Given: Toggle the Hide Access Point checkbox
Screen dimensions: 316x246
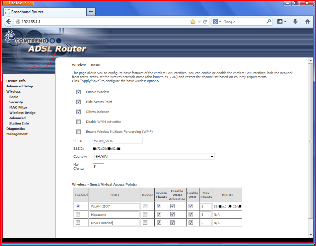Looking at the screenshot, I should point(79,102).
